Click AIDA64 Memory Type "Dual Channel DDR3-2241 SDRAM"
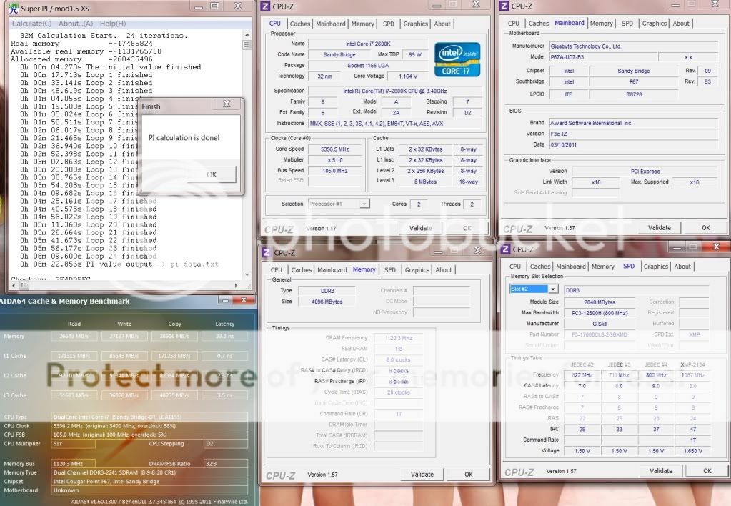This screenshot has height=506, width=731. [149, 472]
